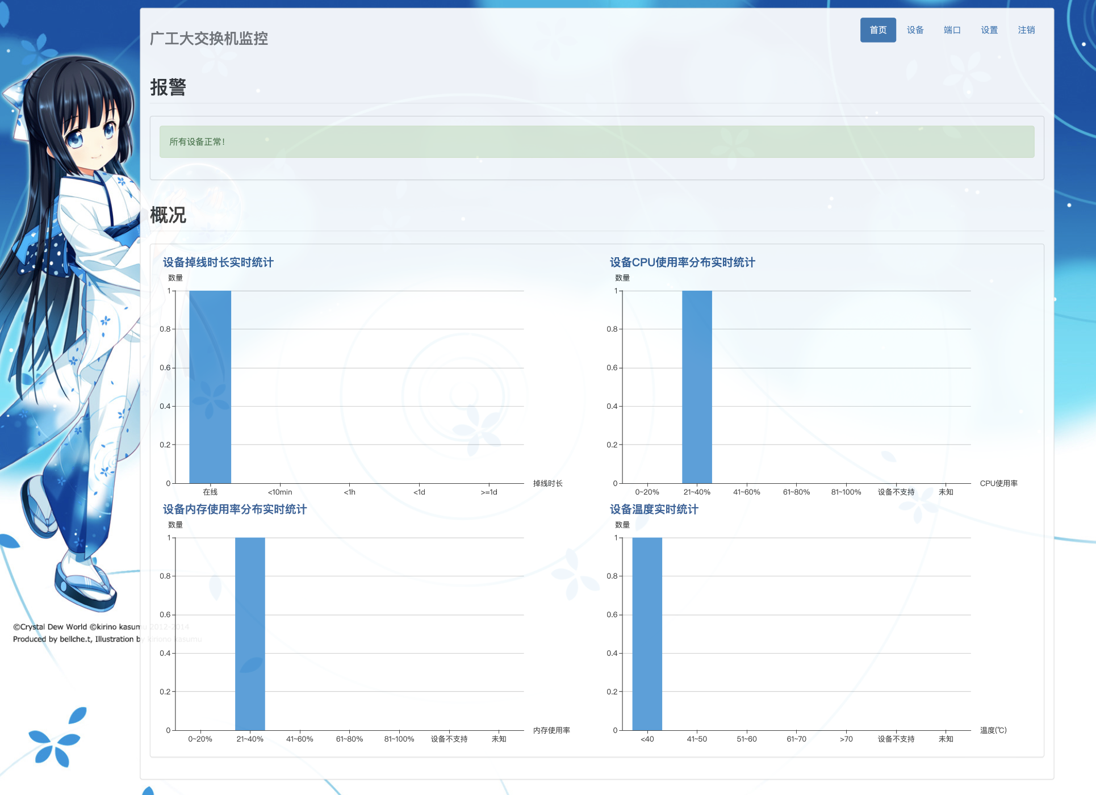1096x795 pixels.
Task: Click the >70 temperature axis label
Action: [846, 739]
